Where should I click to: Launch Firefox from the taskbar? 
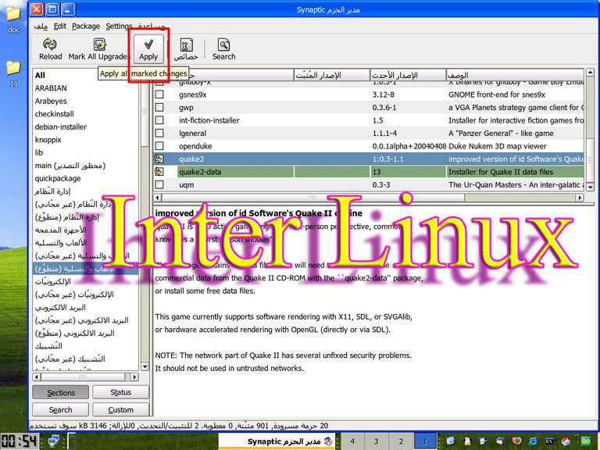tap(516, 441)
